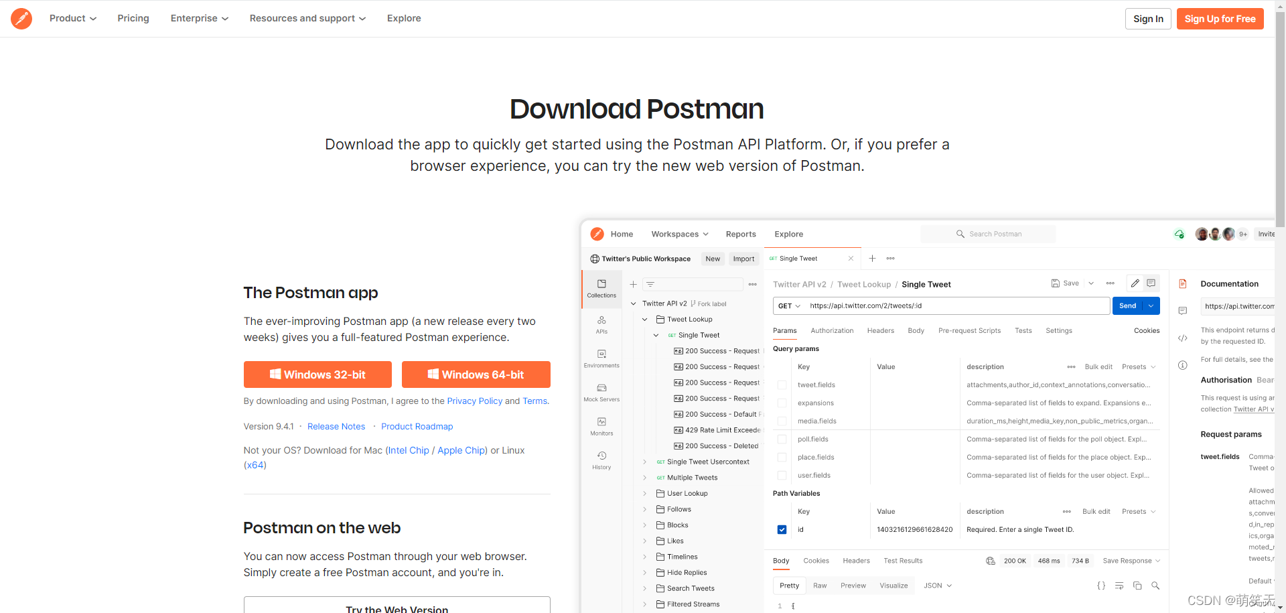Download for Mac Intel Chip
Screen dimensions: 1286x613
(409, 450)
